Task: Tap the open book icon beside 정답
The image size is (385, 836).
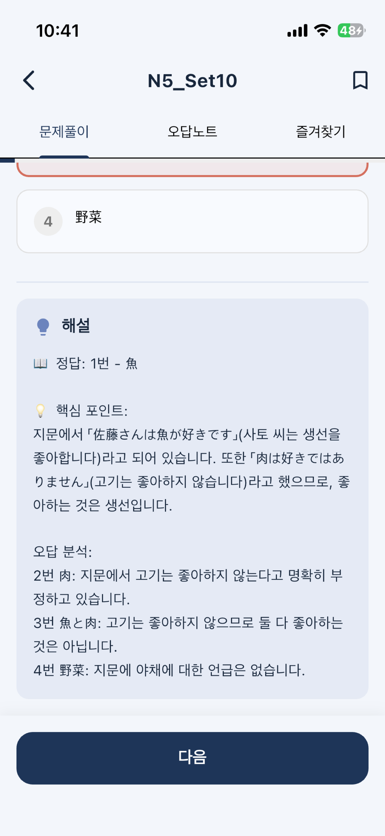Action: pyautogui.click(x=41, y=363)
